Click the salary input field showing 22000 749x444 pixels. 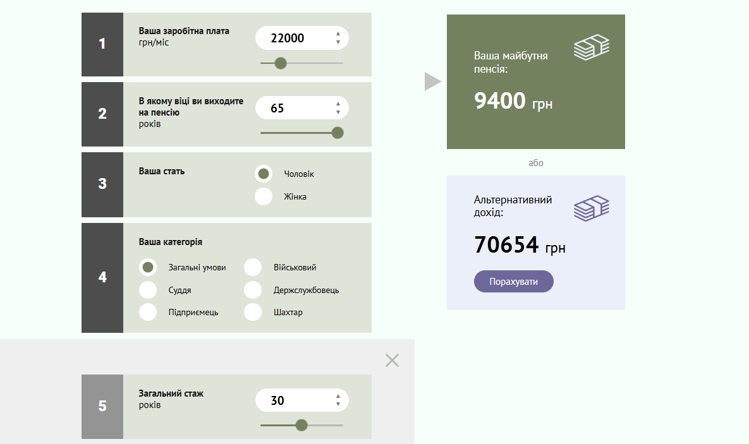[294, 38]
